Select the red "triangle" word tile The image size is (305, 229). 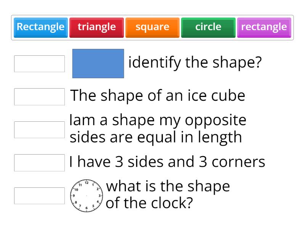(x=96, y=27)
